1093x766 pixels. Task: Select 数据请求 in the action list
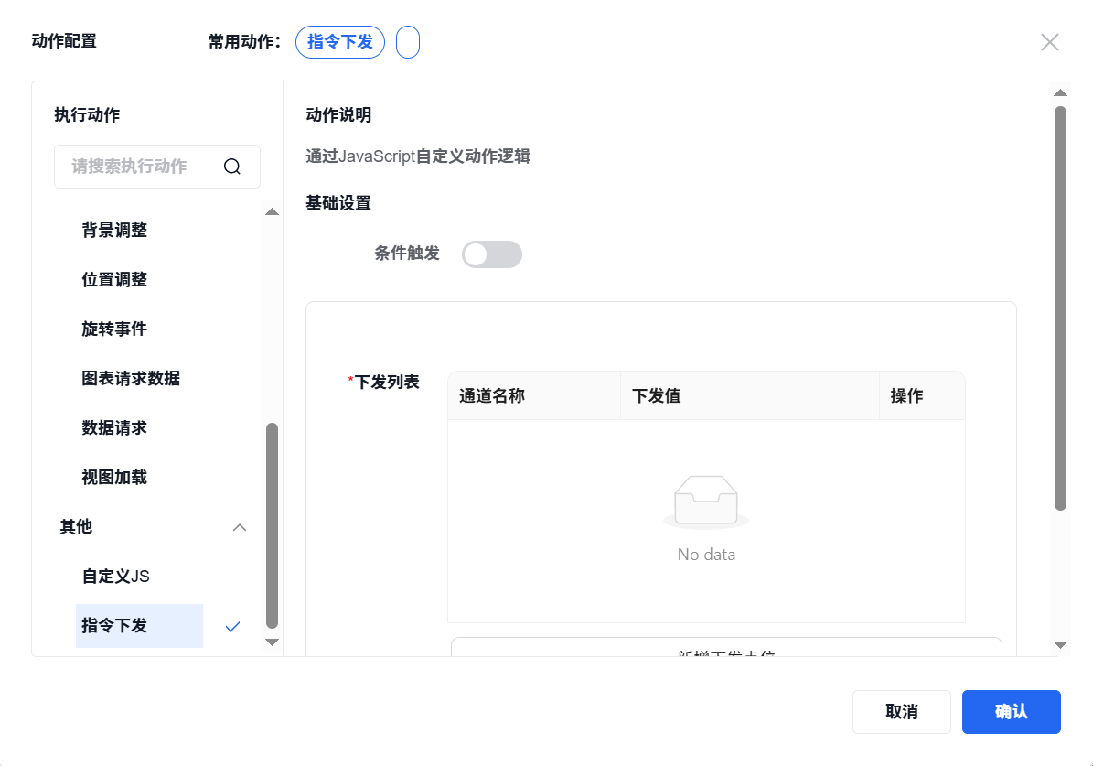coord(114,427)
